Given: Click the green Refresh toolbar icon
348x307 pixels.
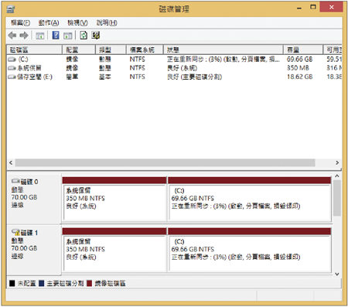Looking at the screenshot, I should (84, 35).
